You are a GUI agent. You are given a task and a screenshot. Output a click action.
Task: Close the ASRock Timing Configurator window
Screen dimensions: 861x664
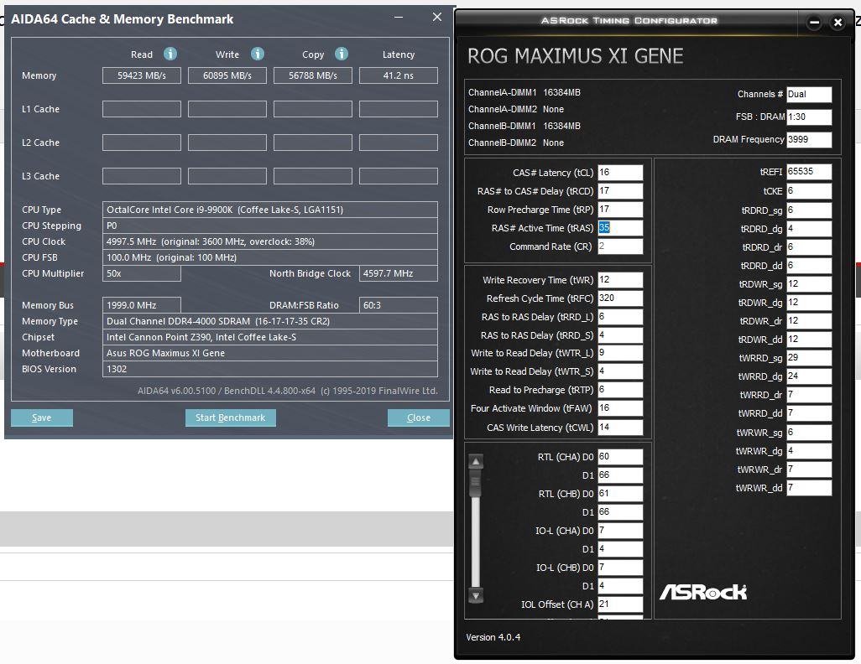coord(838,23)
